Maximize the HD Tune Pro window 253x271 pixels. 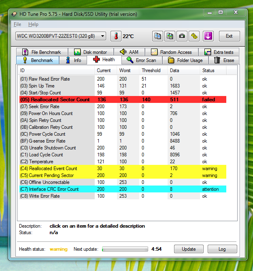(221, 13)
